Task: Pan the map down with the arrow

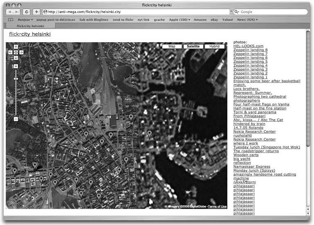Action: (16, 58)
